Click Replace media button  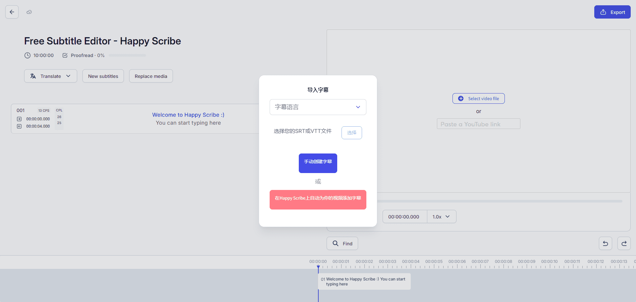pyautogui.click(x=151, y=76)
